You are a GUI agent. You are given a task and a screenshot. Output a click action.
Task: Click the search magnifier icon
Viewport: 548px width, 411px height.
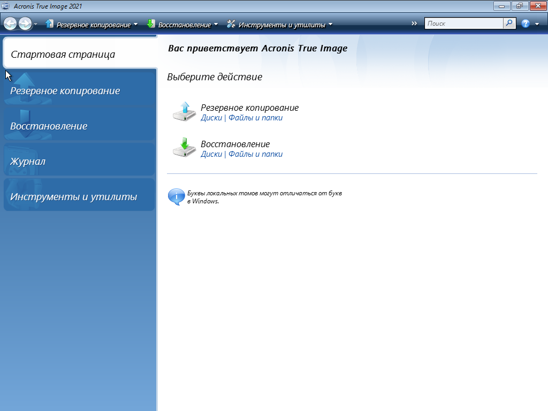pyautogui.click(x=509, y=24)
